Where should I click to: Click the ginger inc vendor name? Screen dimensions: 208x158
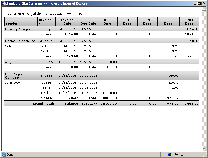(13, 62)
